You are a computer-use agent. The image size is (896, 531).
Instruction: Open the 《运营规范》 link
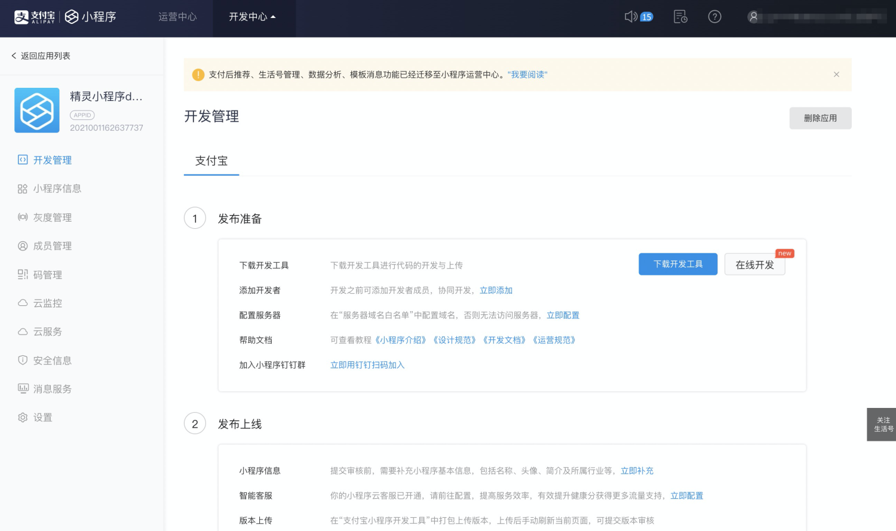pyautogui.click(x=554, y=340)
